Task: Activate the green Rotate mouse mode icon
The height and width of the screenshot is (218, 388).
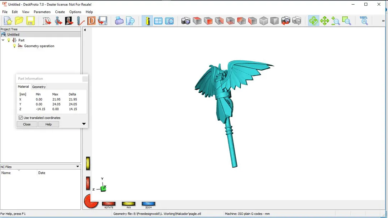Action: click(x=314, y=21)
